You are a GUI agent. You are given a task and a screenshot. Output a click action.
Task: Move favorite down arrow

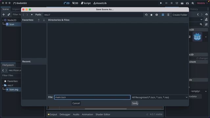point(44,20)
